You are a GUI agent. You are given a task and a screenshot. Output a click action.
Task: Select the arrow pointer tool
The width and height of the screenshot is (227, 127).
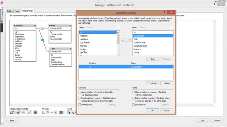click(69, 113)
